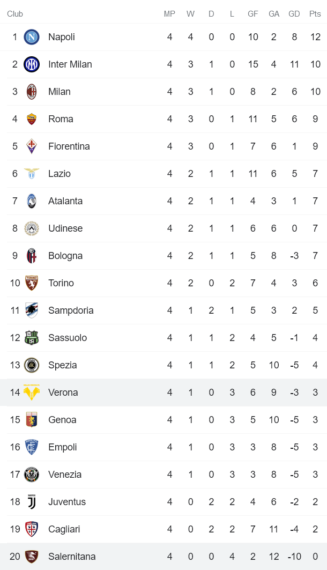Screen dimensions: 327x570
Task: Sort by the Pts column header
Action: 315,14
